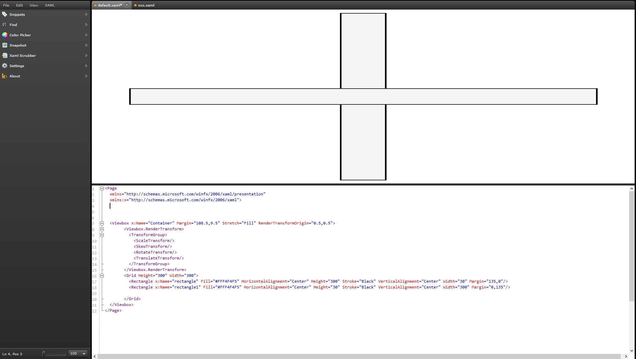Open the Color Picker tool icon

(5, 35)
